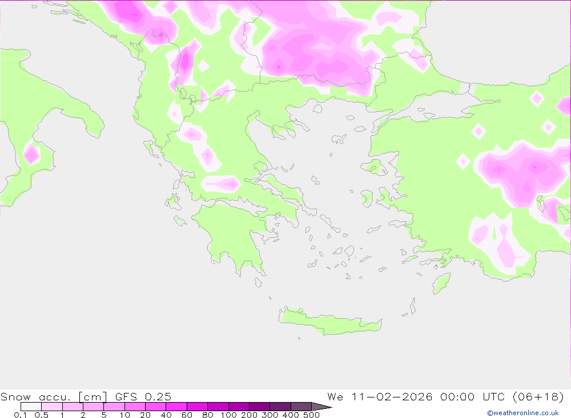571x418 pixels.
Task: Select the 40–60 cm legend swatch
Action: 176,407
